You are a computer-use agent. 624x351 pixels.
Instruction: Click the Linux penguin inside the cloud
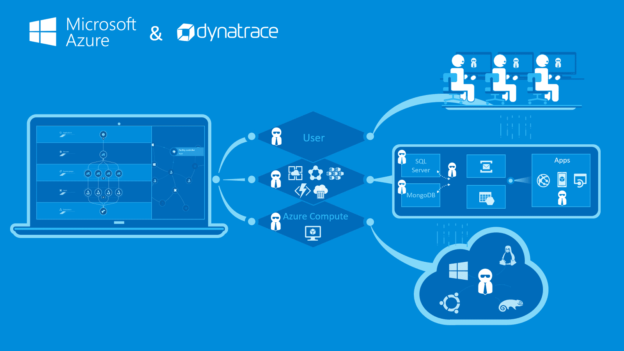click(507, 256)
